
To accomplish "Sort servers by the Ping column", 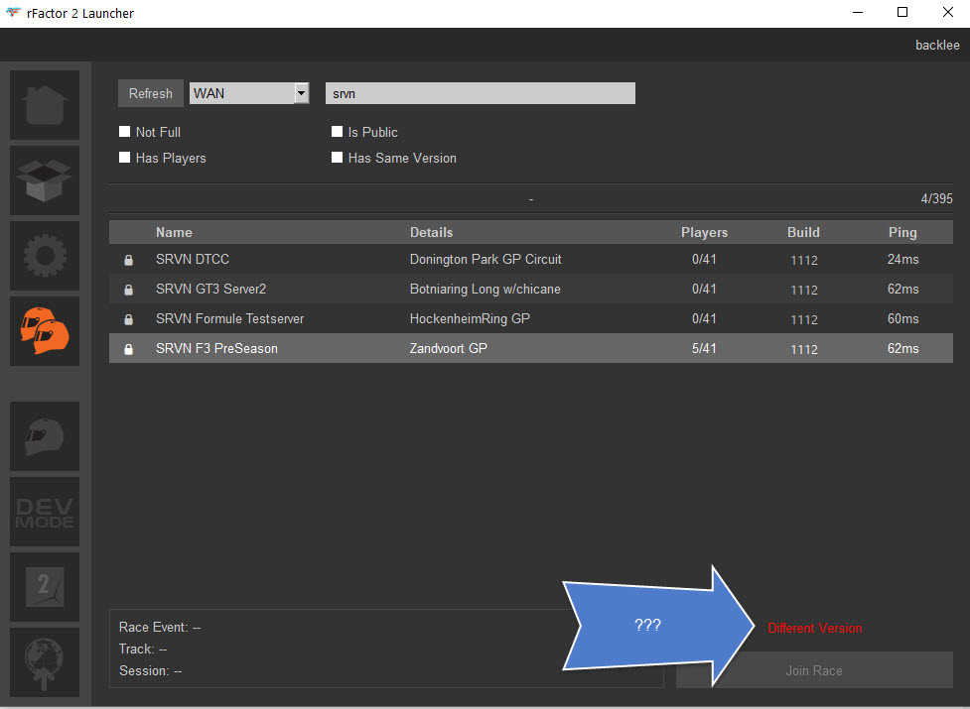I will (902, 232).
